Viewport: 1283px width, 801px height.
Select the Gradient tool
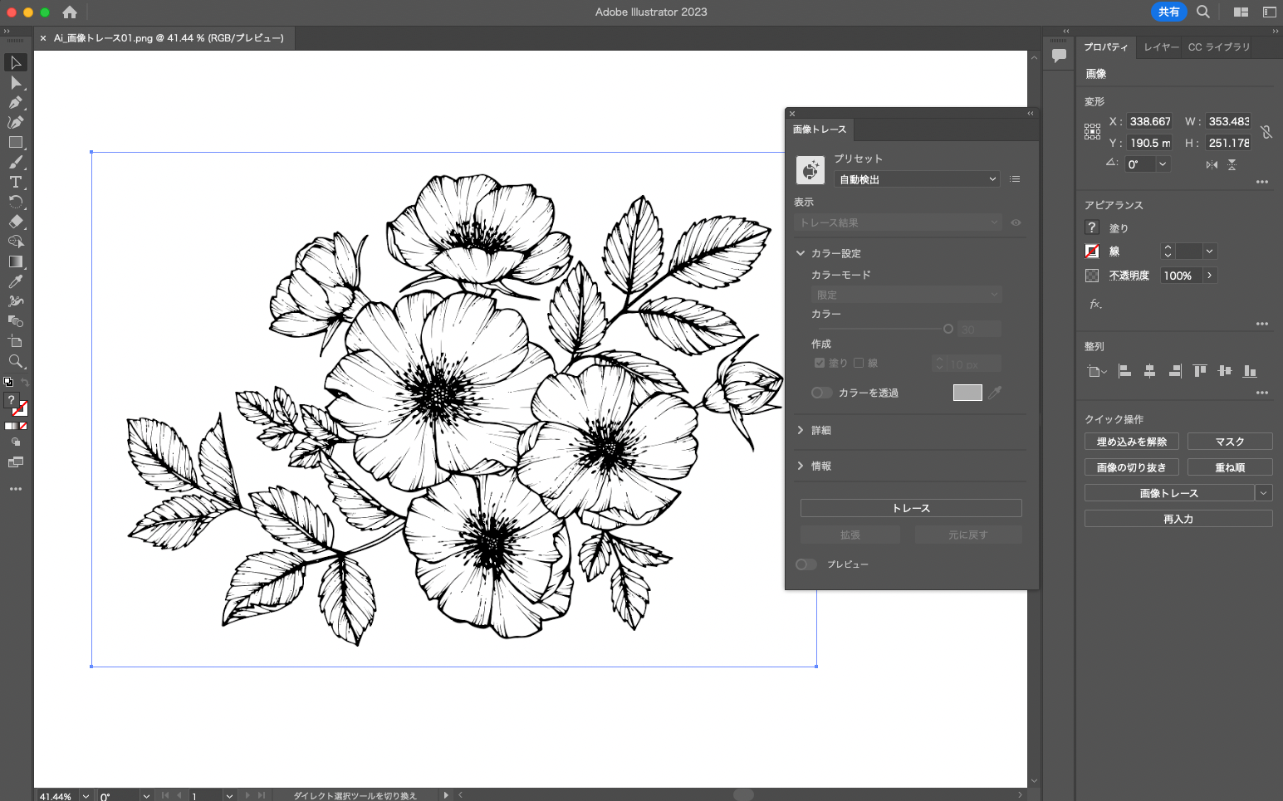pyautogui.click(x=15, y=262)
